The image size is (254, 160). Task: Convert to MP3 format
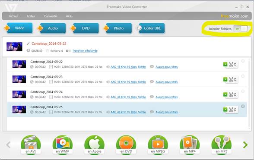[222, 145]
